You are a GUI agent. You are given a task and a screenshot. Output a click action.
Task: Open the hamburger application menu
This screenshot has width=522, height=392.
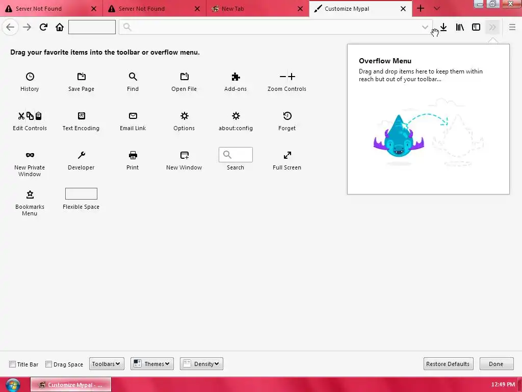pos(512,27)
